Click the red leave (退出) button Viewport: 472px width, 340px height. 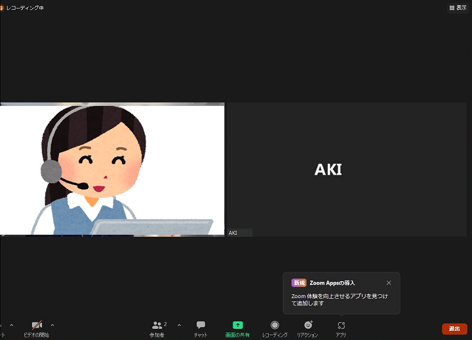pos(454,329)
